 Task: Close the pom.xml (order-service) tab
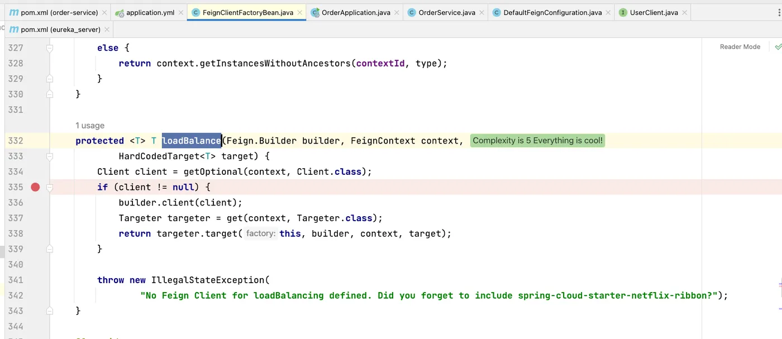point(104,13)
